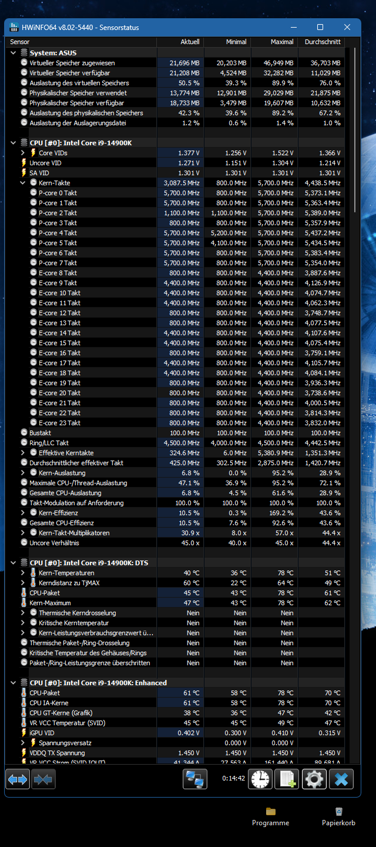
Task: Click the Sensor column header
Action: [x=82, y=42]
